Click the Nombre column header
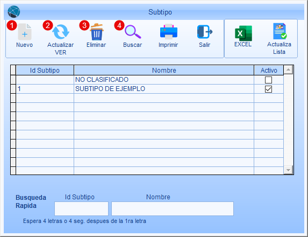Viewport: 308px width, 237px height. point(164,70)
